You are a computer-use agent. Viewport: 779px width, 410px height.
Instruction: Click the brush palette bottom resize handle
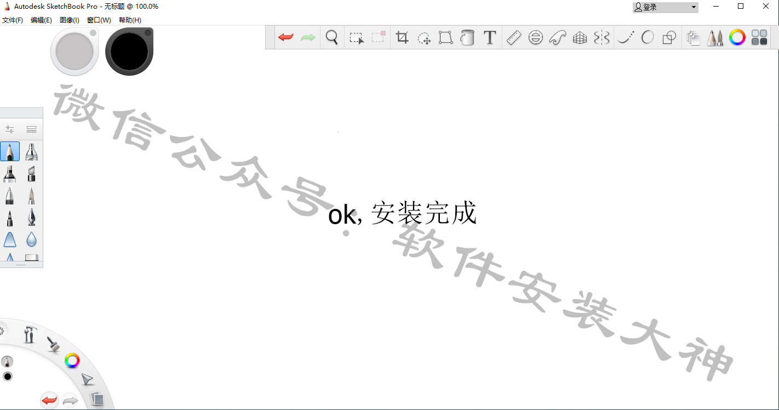point(21,265)
